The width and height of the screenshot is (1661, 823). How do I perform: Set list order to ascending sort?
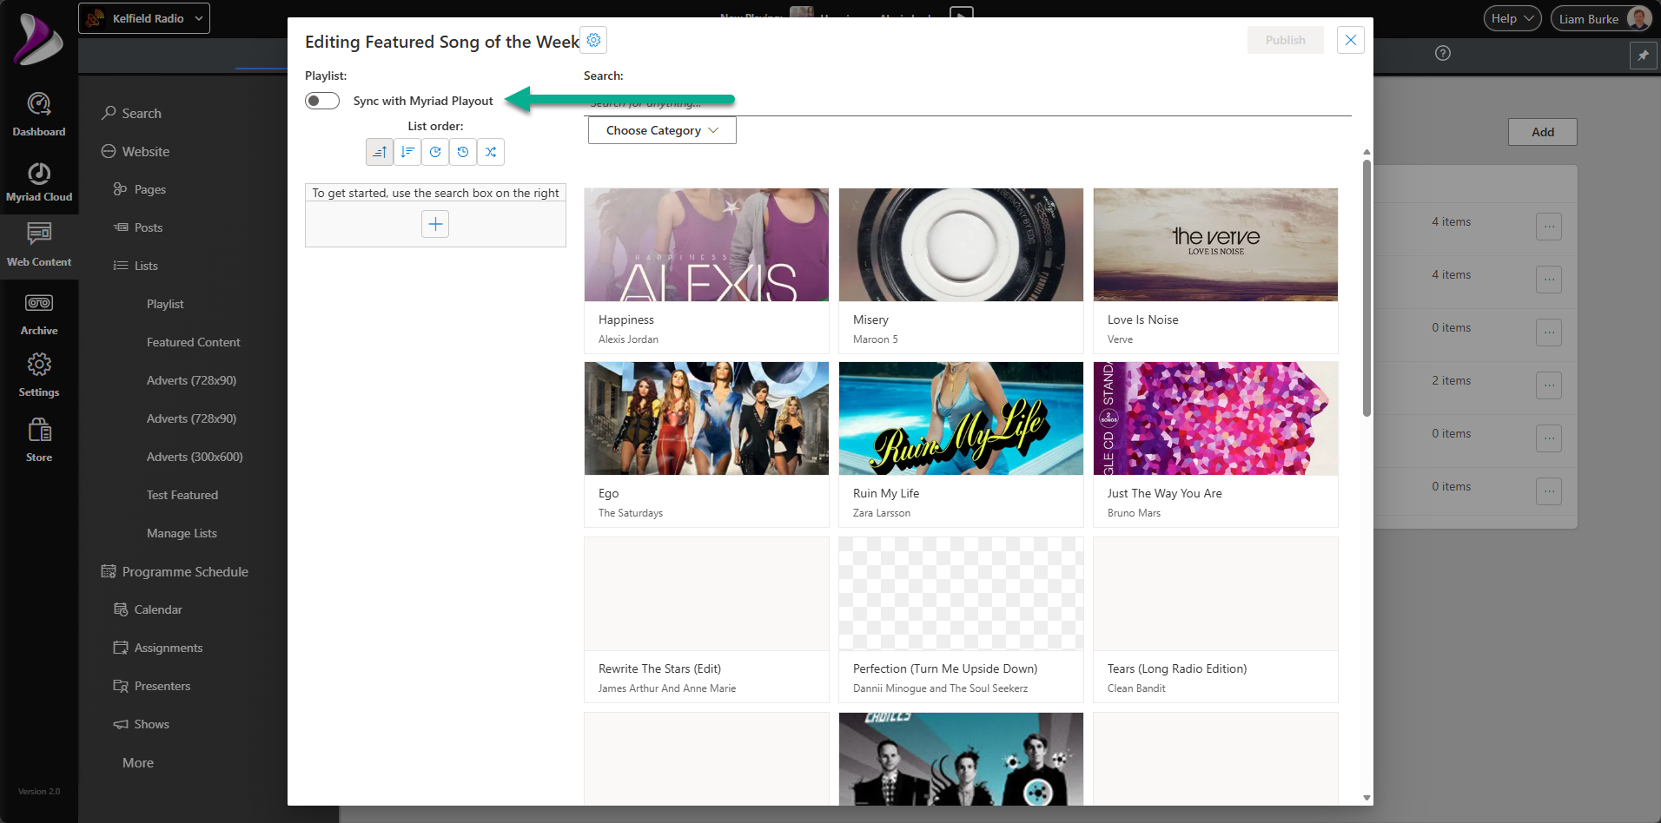point(380,152)
